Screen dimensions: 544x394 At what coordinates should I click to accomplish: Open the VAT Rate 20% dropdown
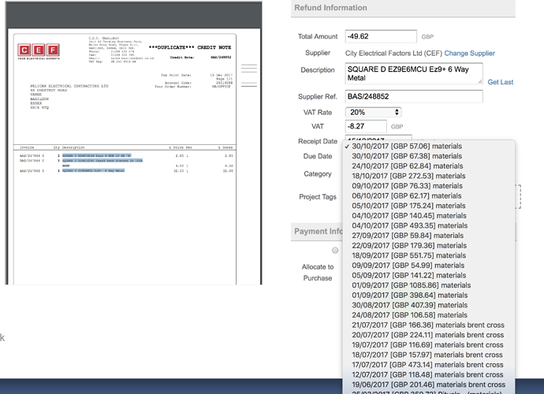(373, 112)
